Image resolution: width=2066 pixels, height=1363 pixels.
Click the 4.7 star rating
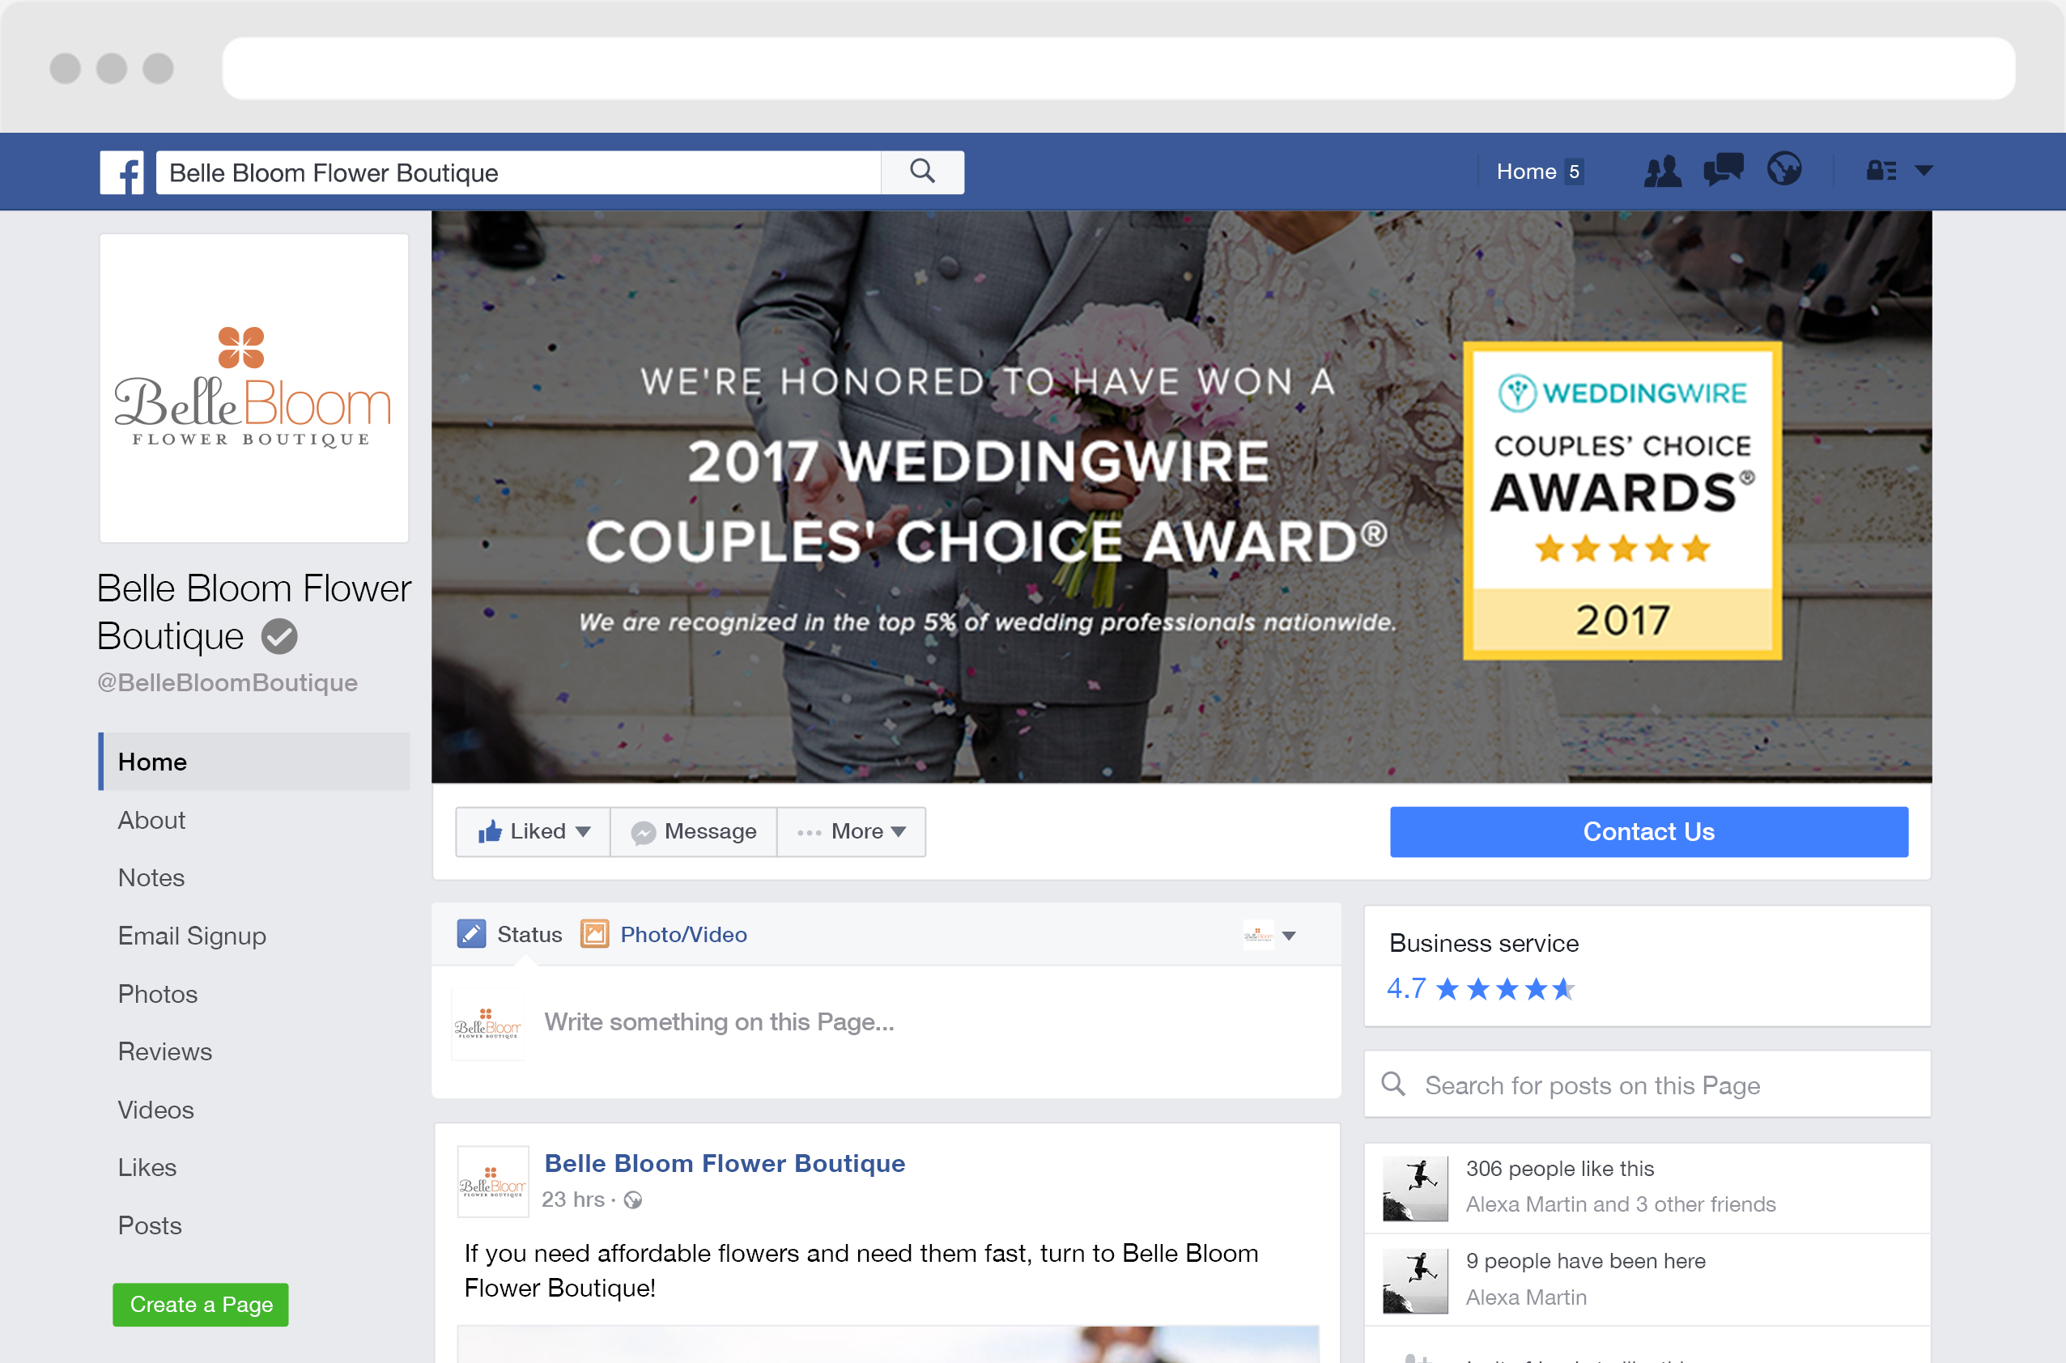[x=1481, y=989]
